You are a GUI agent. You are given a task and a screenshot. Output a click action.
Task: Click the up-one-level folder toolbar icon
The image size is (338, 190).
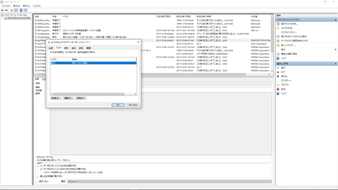(x=12, y=11)
